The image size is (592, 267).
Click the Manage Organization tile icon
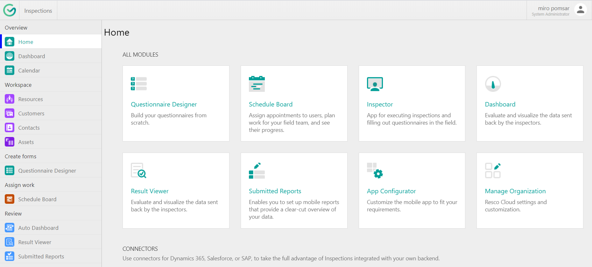(x=493, y=171)
